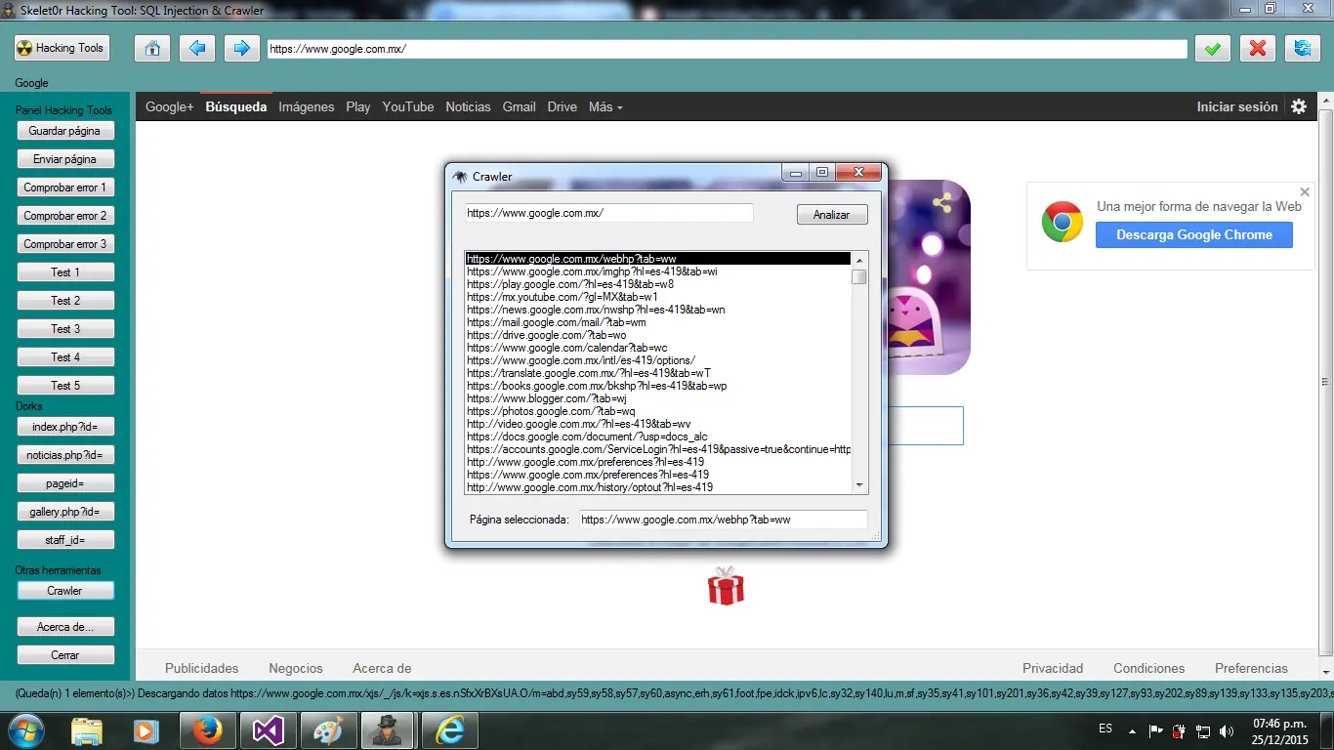Viewport: 1334px width, 750px height.
Task: Click the ES language indicator
Action: point(1105,729)
